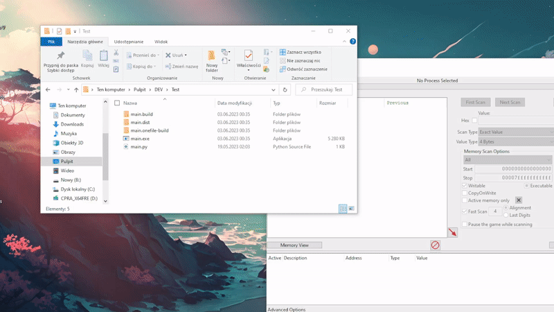Create a new folder with Nowy folder
Image resolution: width=554 pixels, height=312 pixels.
point(212,61)
